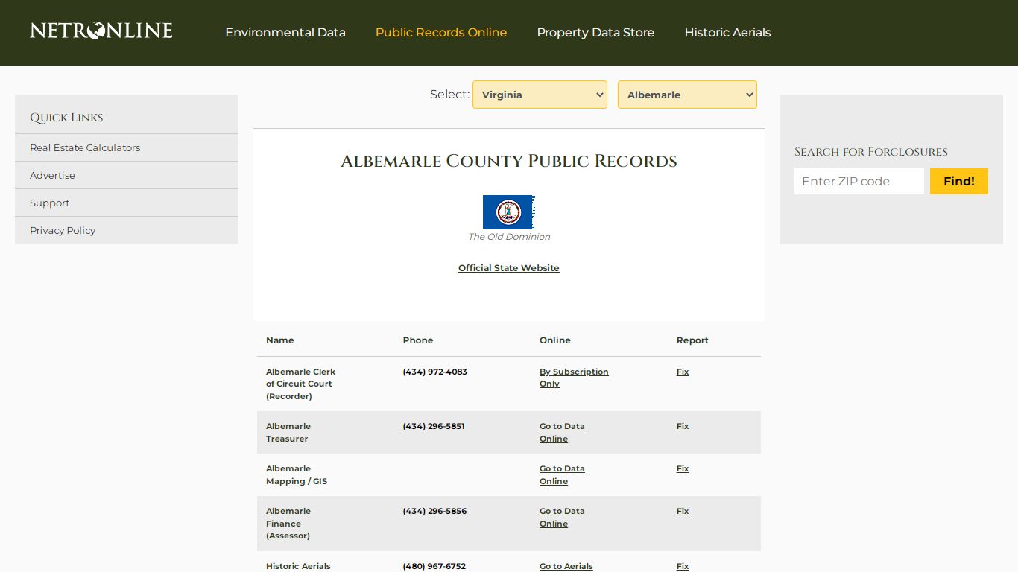
Task: Click the Report column header
Action: click(x=692, y=340)
